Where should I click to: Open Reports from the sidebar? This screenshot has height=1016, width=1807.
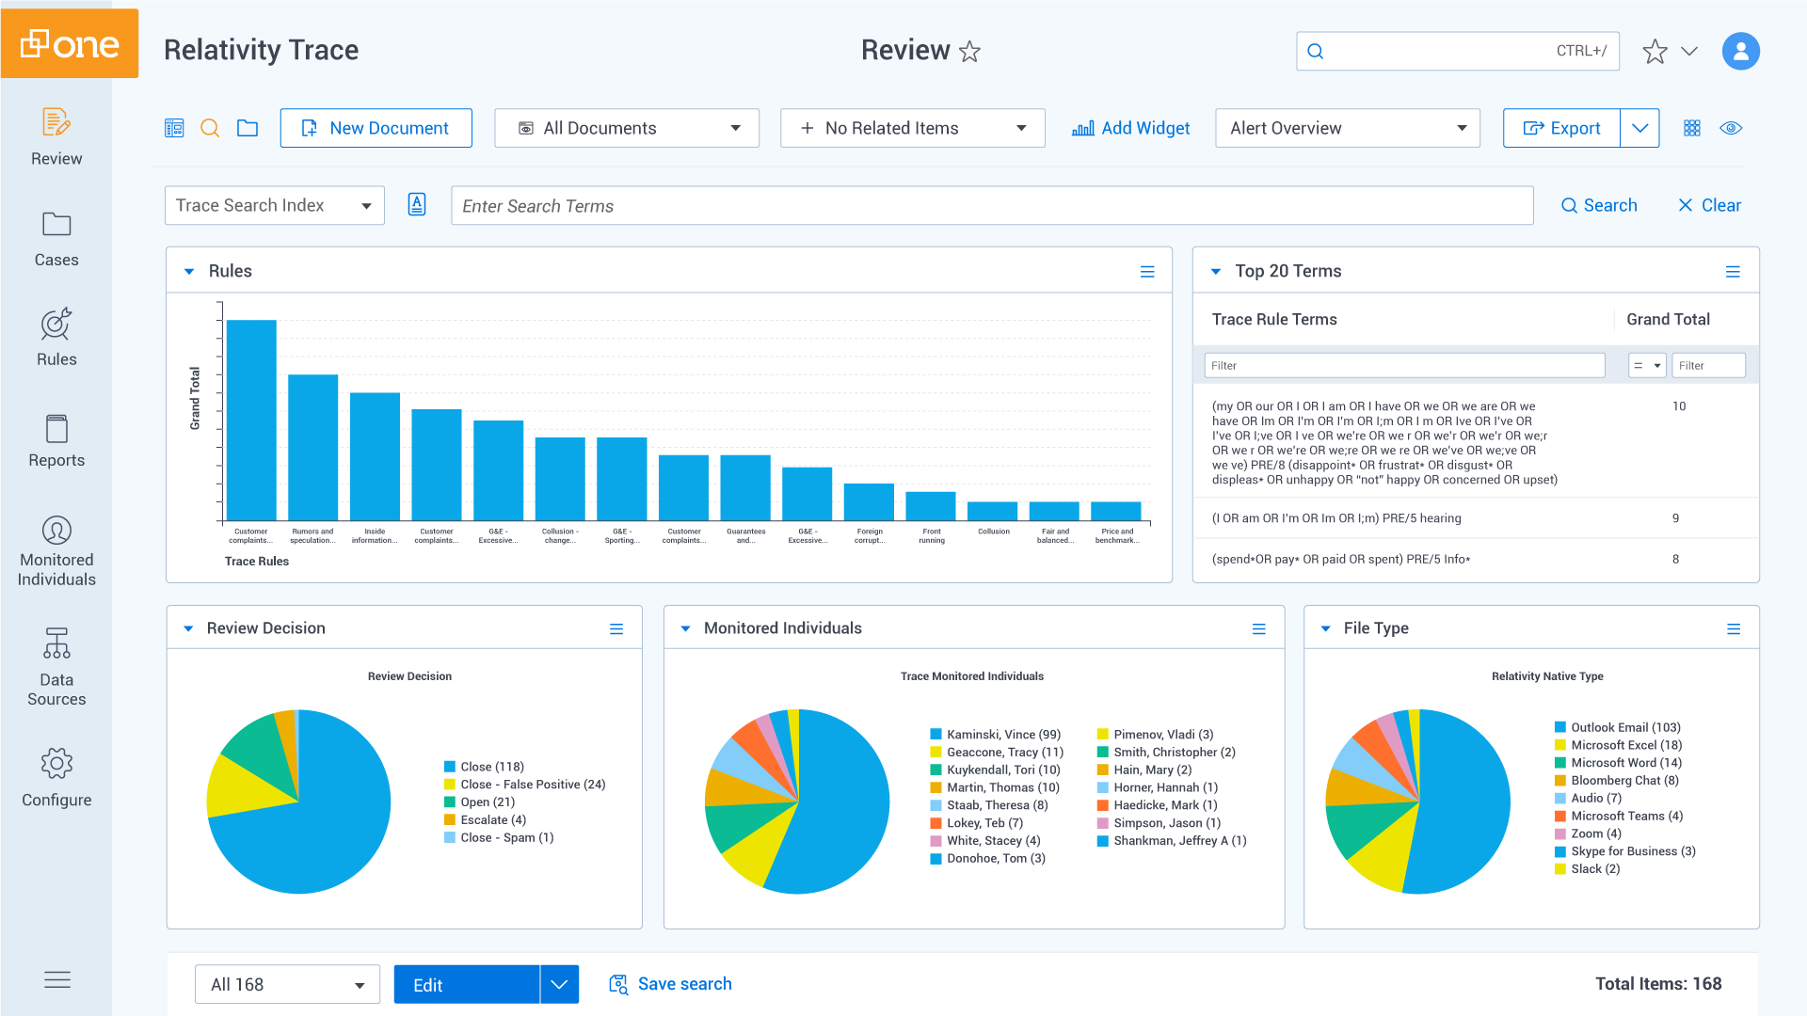(56, 440)
